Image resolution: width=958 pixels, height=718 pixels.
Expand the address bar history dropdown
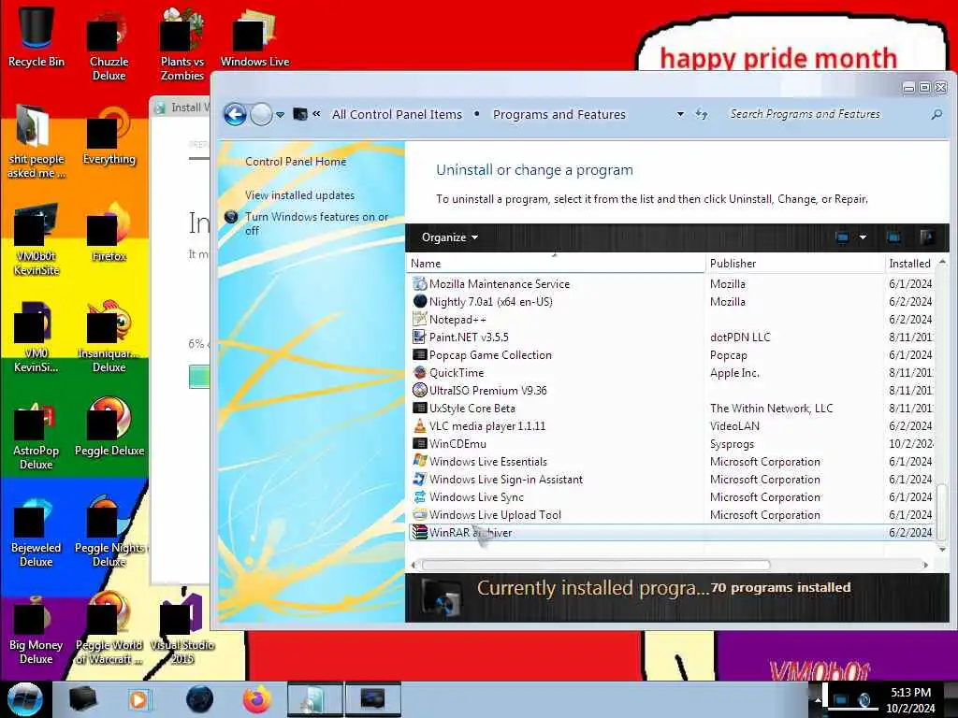click(x=680, y=114)
